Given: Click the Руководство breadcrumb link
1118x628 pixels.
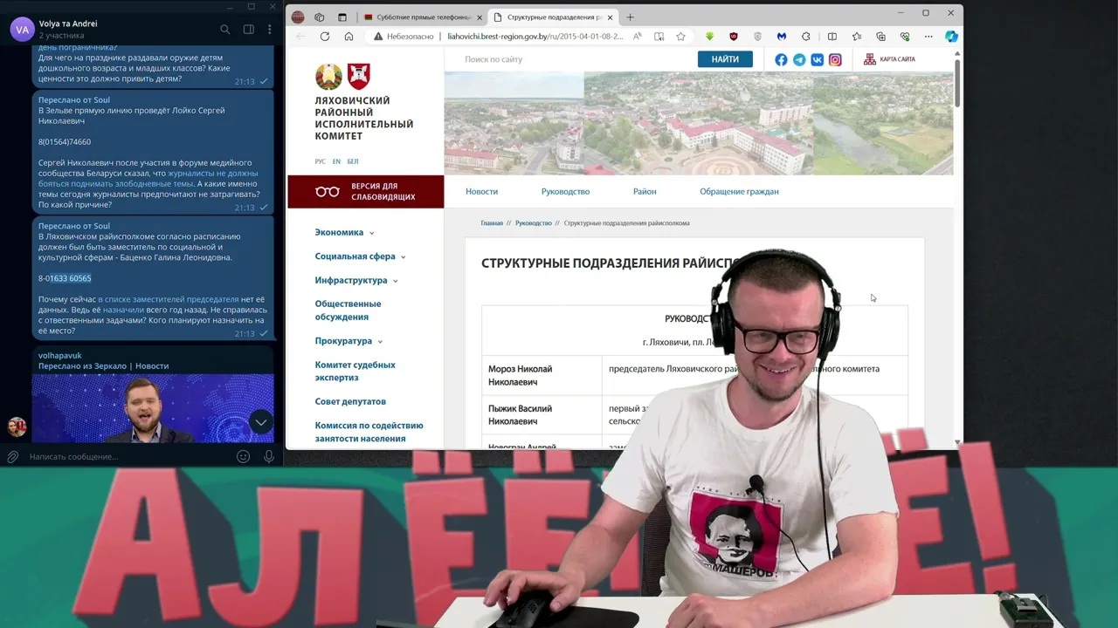Looking at the screenshot, I should click(x=533, y=223).
